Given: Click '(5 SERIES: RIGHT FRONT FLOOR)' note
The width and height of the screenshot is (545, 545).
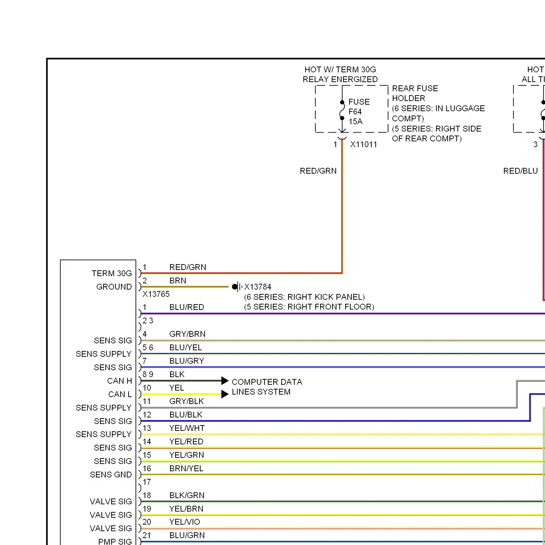Looking at the screenshot, I should [x=309, y=307].
